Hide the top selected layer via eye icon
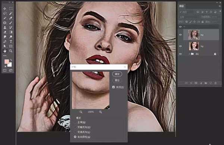The image size is (224, 145). click(180, 35)
